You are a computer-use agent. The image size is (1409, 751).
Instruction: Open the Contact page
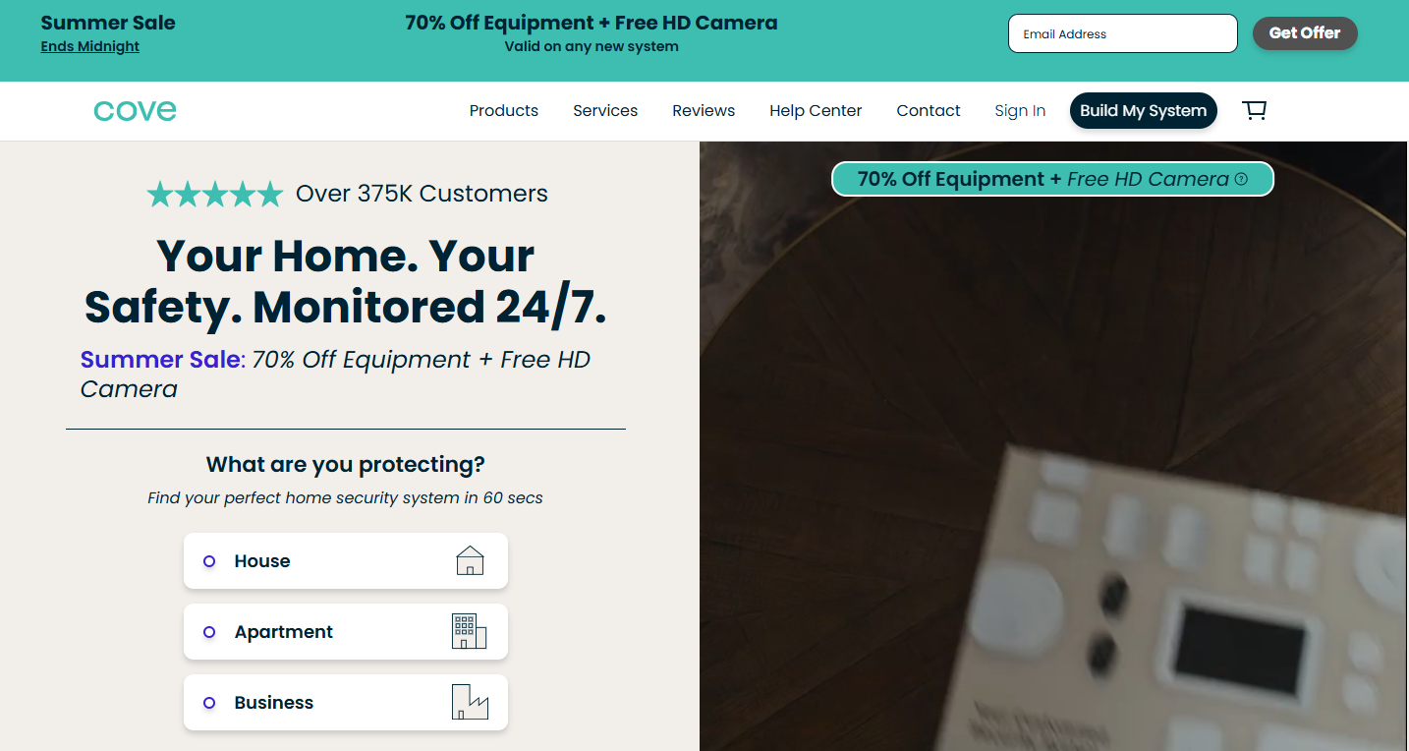pos(929,110)
